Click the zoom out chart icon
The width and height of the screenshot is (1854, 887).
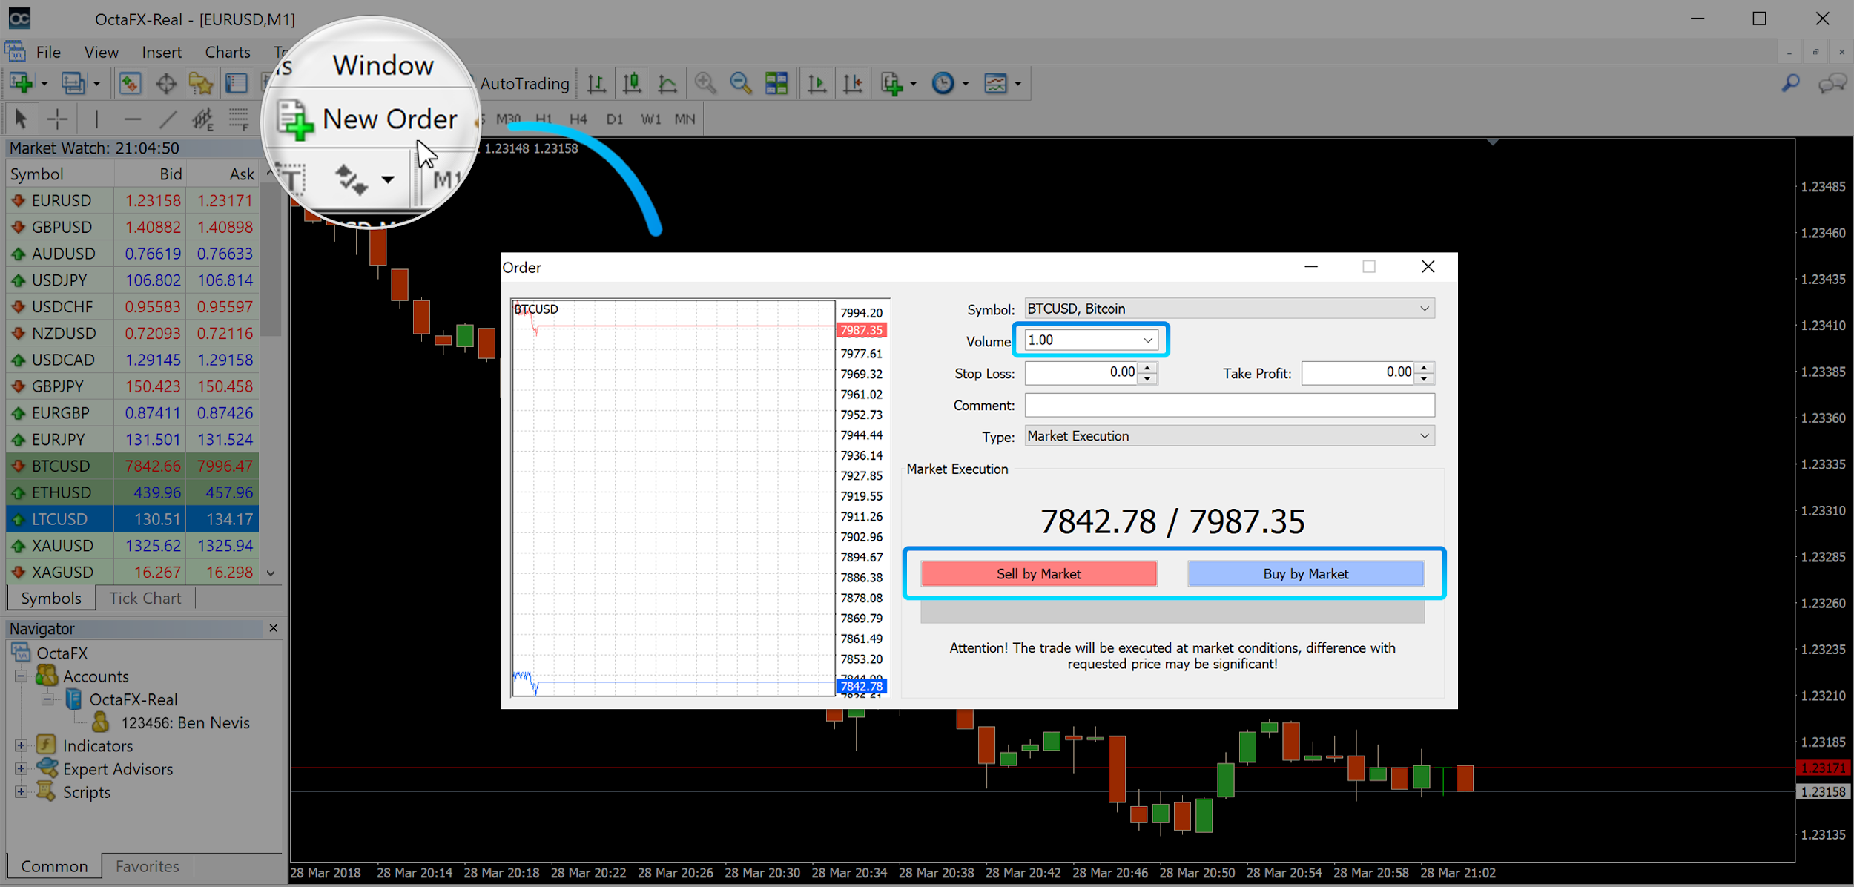(742, 84)
